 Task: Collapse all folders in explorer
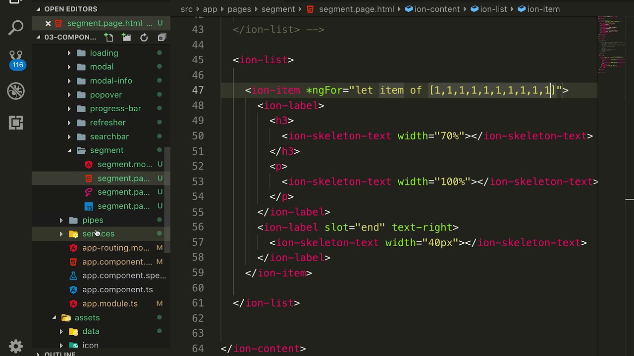pos(162,38)
